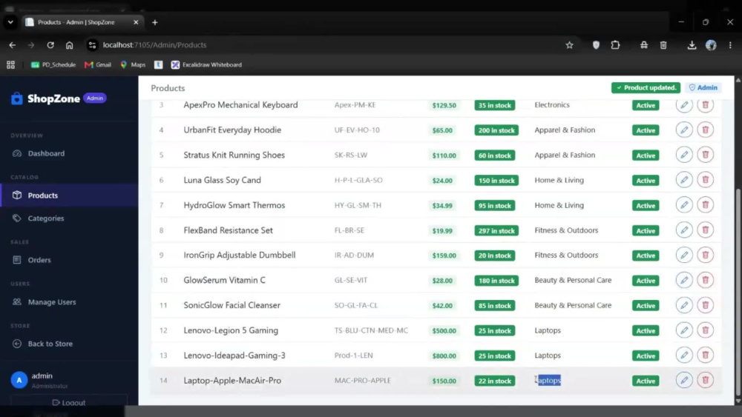Delete the GlowSerum Vitamin C product

[705, 280]
